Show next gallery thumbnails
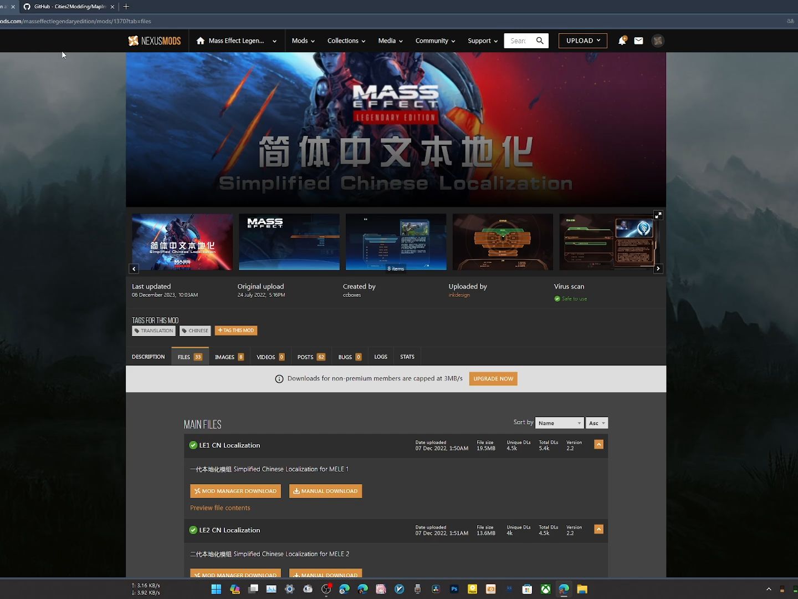 coord(658,268)
